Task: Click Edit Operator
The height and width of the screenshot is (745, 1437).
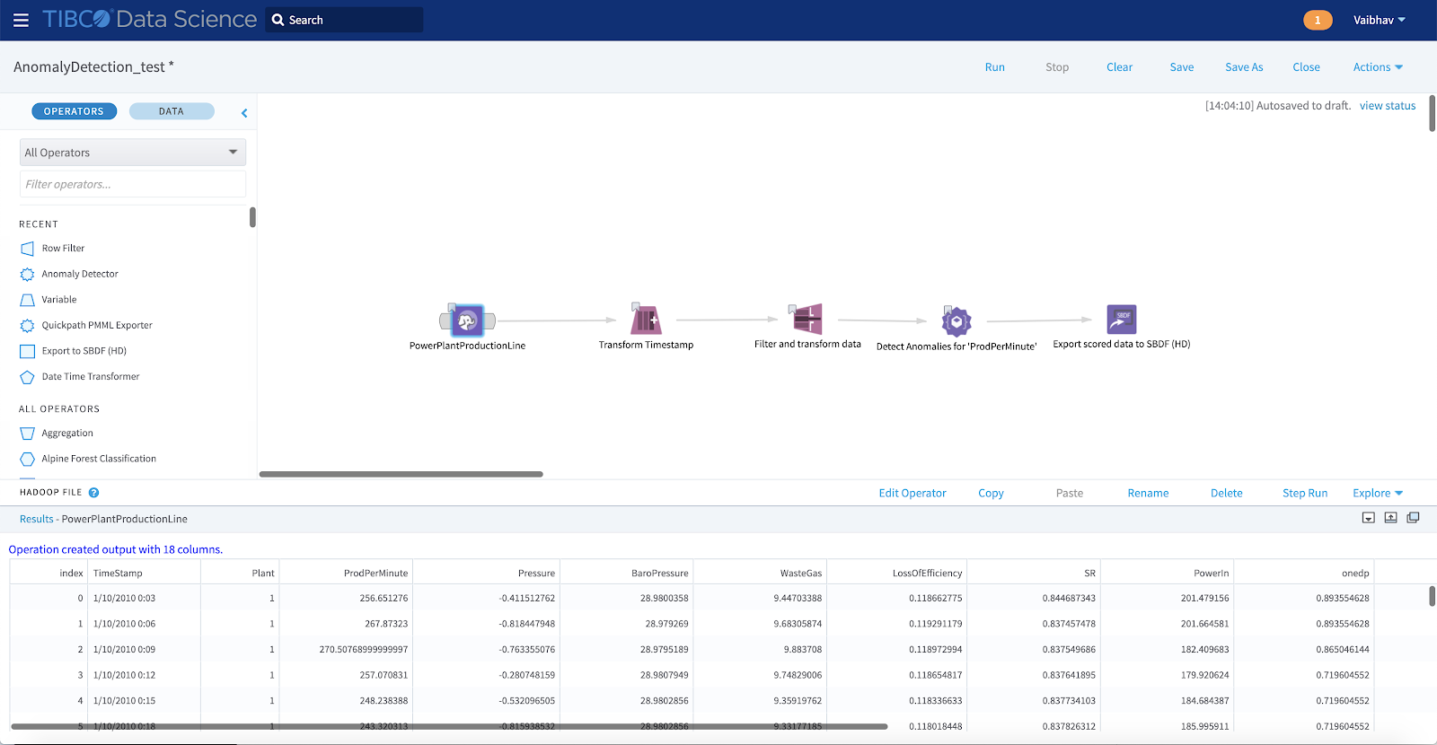Action: click(x=912, y=493)
